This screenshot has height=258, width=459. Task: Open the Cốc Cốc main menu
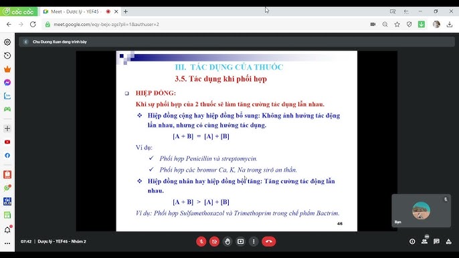(19, 11)
